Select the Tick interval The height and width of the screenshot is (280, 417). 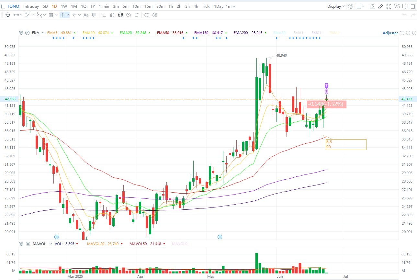[x=206, y=6]
